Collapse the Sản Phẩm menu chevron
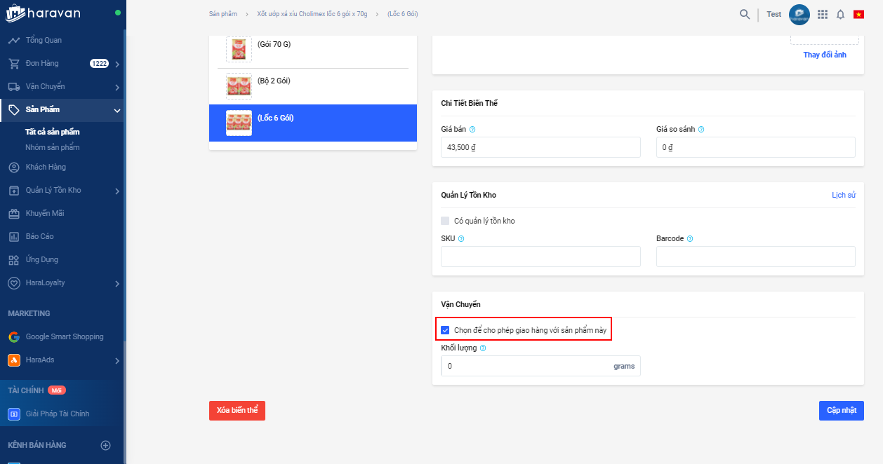 tap(117, 110)
